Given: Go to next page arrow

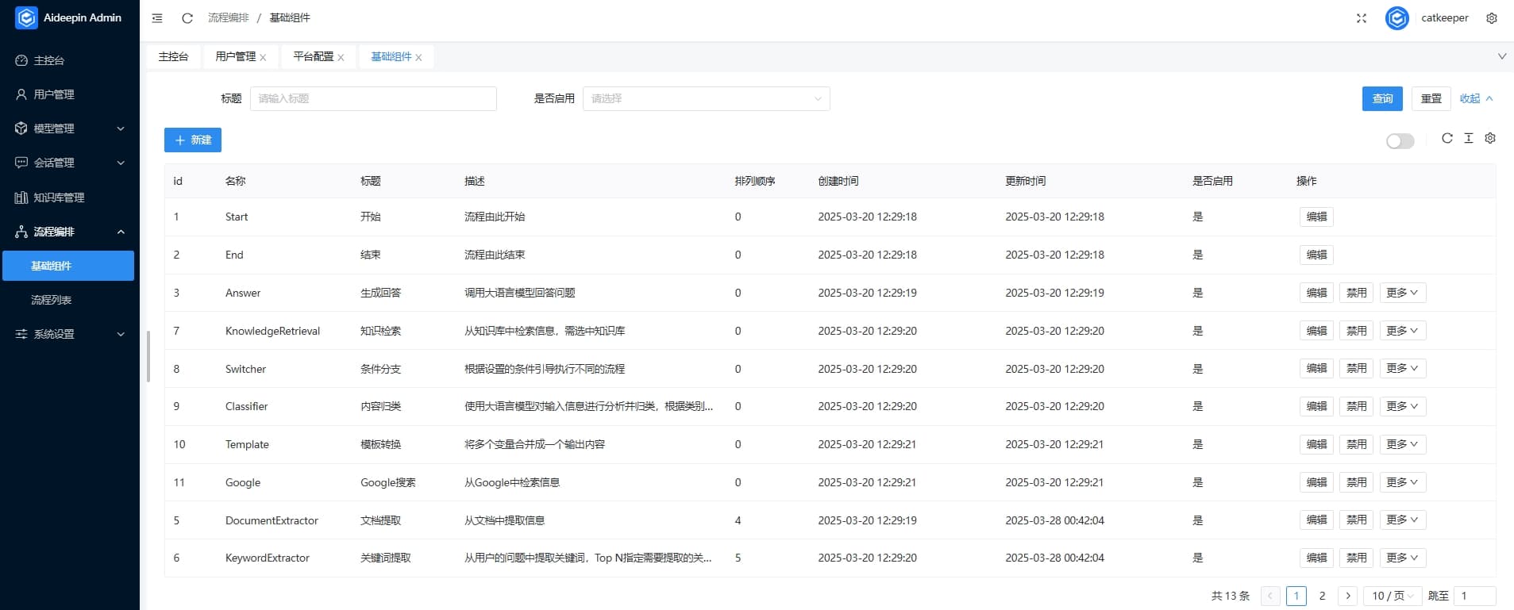Looking at the screenshot, I should point(1347,596).
